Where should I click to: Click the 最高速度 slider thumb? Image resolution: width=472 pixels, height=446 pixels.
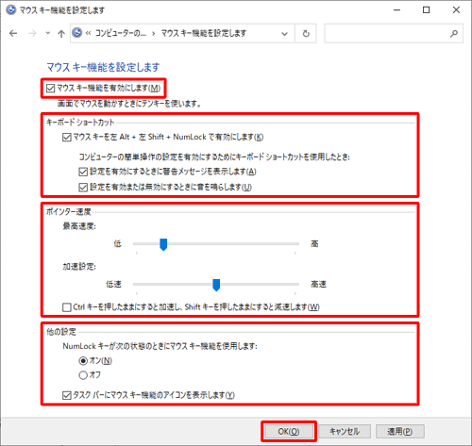pos(163,244)
